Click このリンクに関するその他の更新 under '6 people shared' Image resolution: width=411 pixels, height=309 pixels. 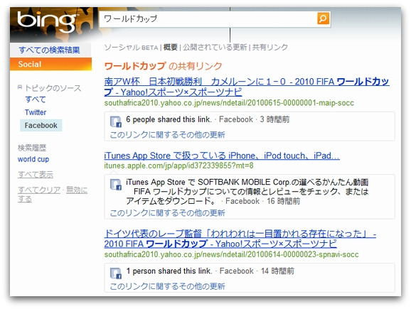167,134
